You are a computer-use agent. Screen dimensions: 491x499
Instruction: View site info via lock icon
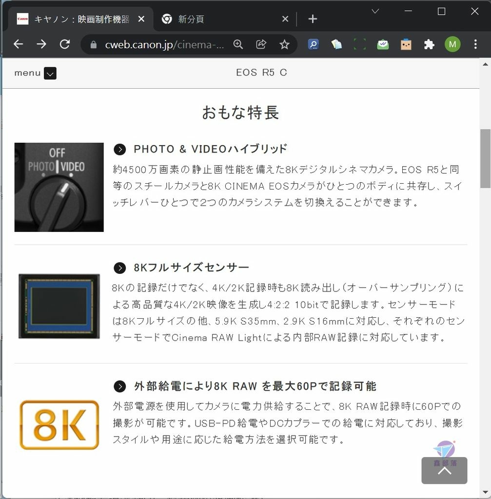(x=93, y=44)
